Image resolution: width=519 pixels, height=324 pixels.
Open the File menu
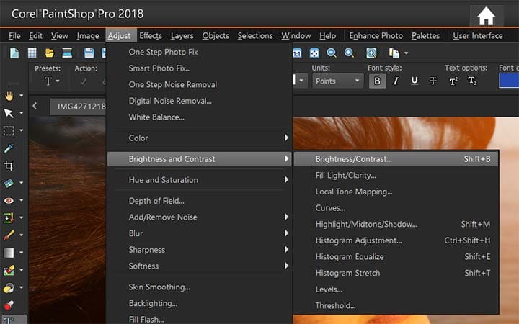pyautogui.click(x=14, y=36)
